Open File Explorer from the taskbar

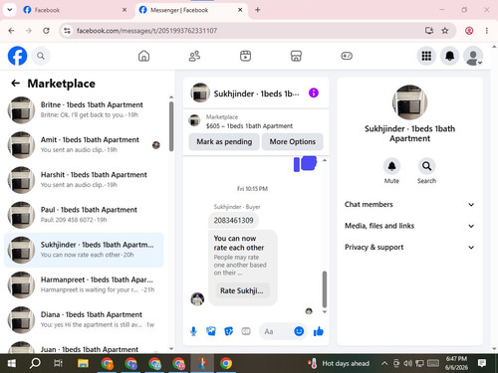click(83, 363)
